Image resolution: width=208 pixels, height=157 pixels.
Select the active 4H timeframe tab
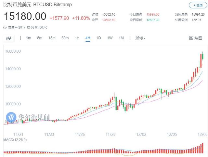(88, 38)
